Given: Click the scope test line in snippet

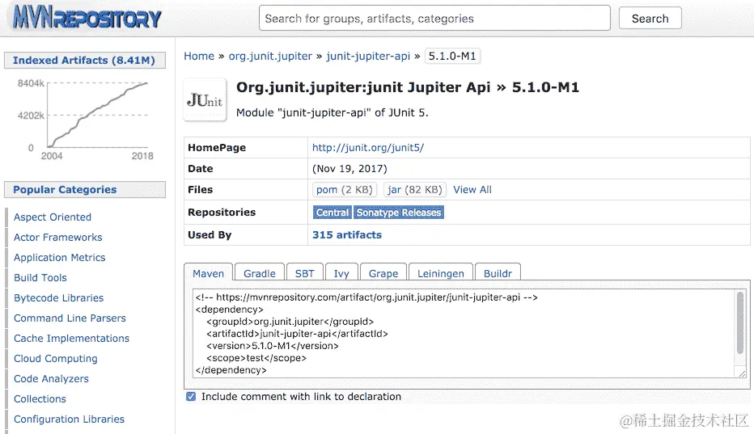Looking at the screenshot, I should (x=256, y=357).
